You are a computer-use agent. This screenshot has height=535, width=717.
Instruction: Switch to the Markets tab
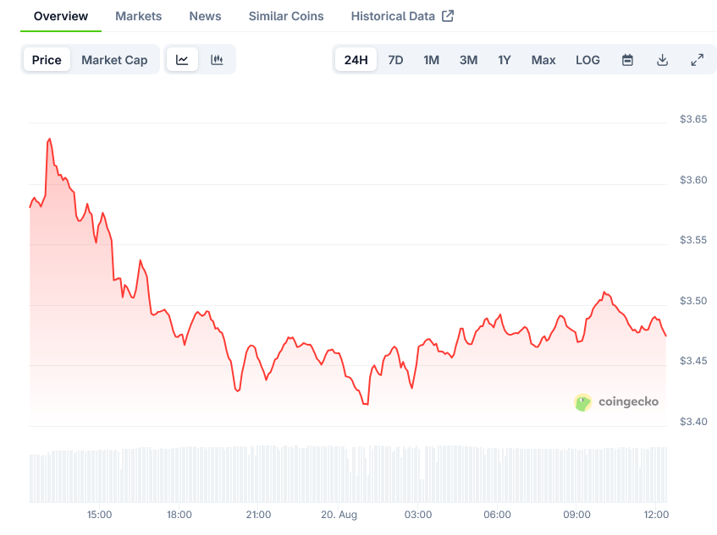pos(139,16)
